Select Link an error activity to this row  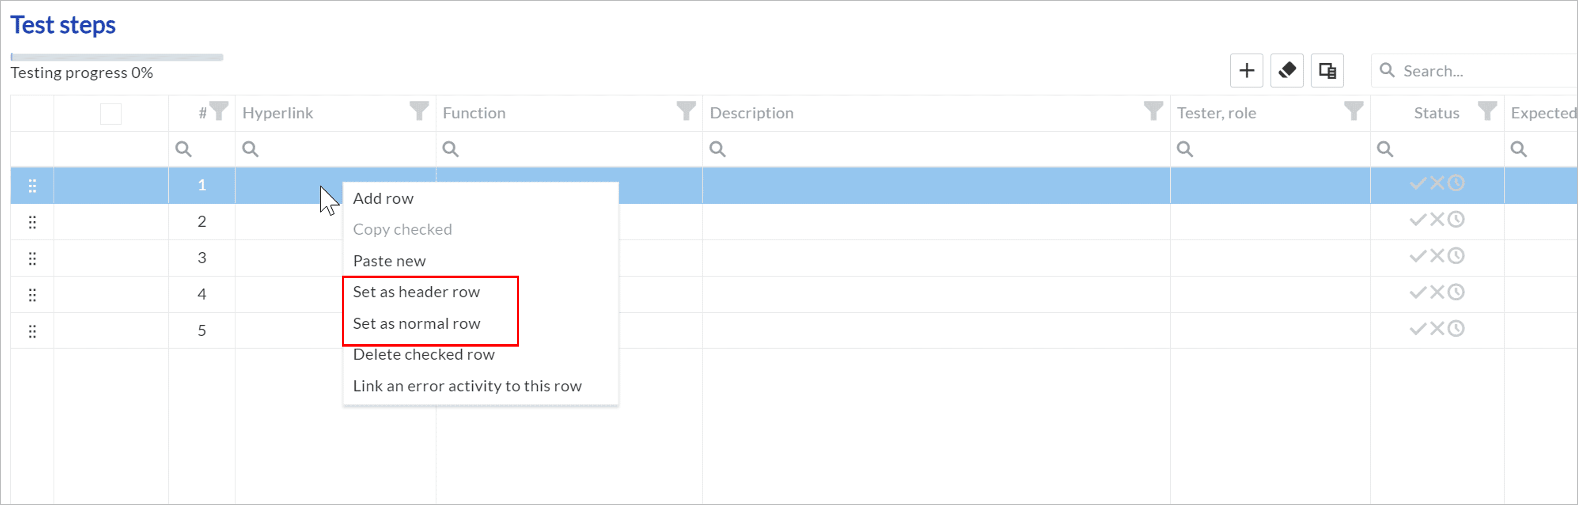467,386
